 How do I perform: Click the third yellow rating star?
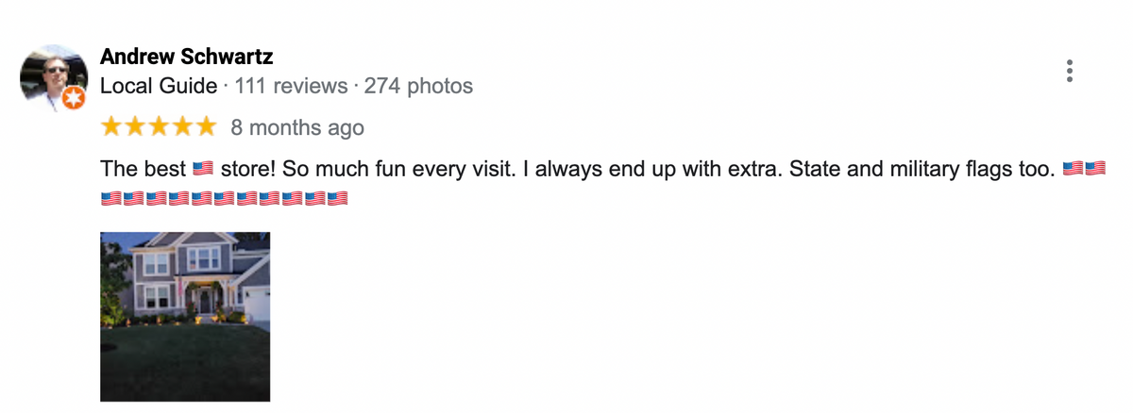pyautogui.click(x=159, y=126)
